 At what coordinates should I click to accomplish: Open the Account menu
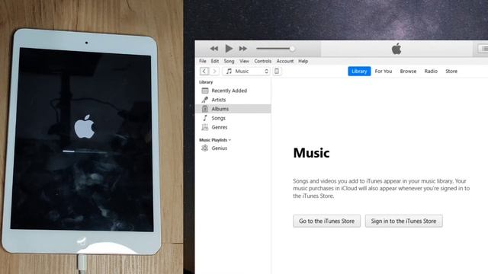pyautogui.click(x=284, y=61)
